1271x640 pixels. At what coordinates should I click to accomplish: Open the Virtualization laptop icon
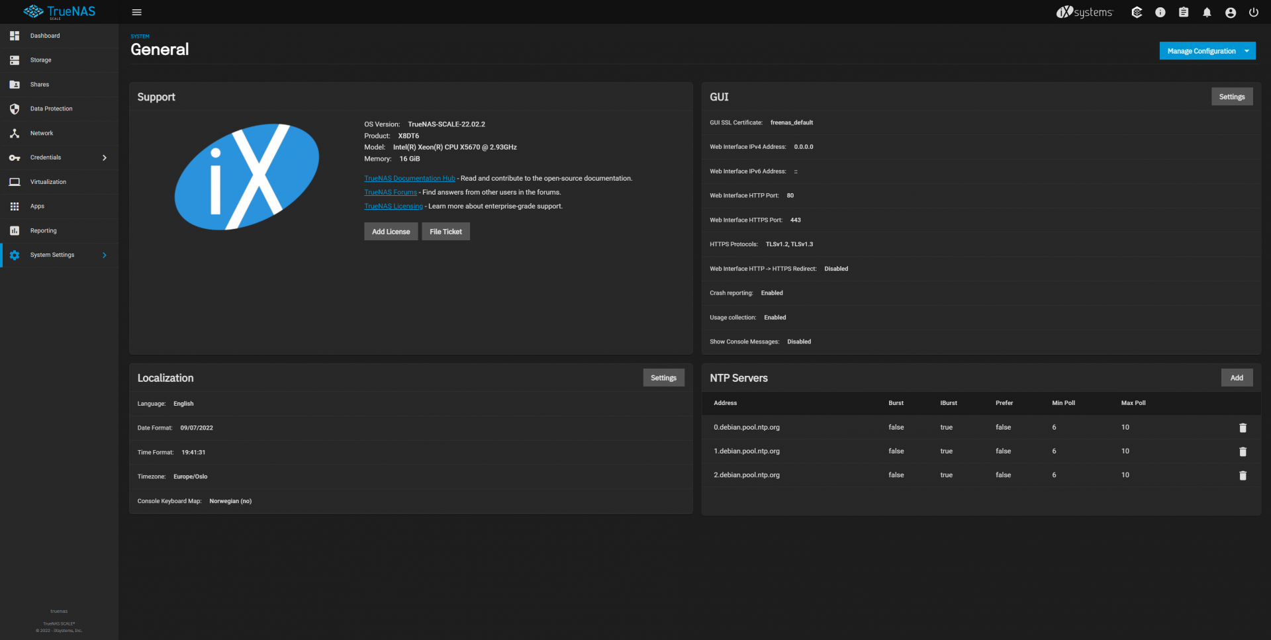15,182
